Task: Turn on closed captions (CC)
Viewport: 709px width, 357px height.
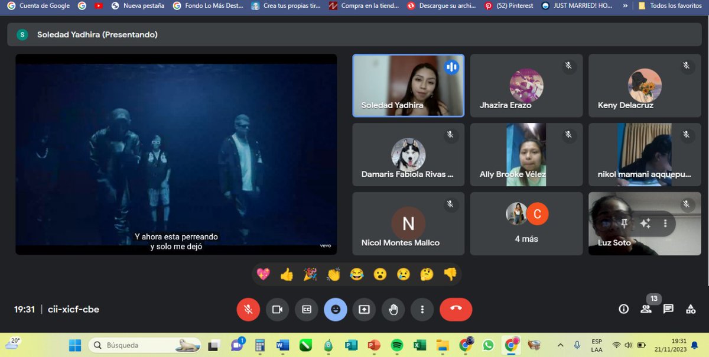Action: coord(306,309)
